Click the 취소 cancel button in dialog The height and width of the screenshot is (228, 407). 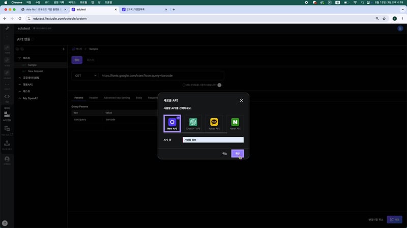coord(224,153)
